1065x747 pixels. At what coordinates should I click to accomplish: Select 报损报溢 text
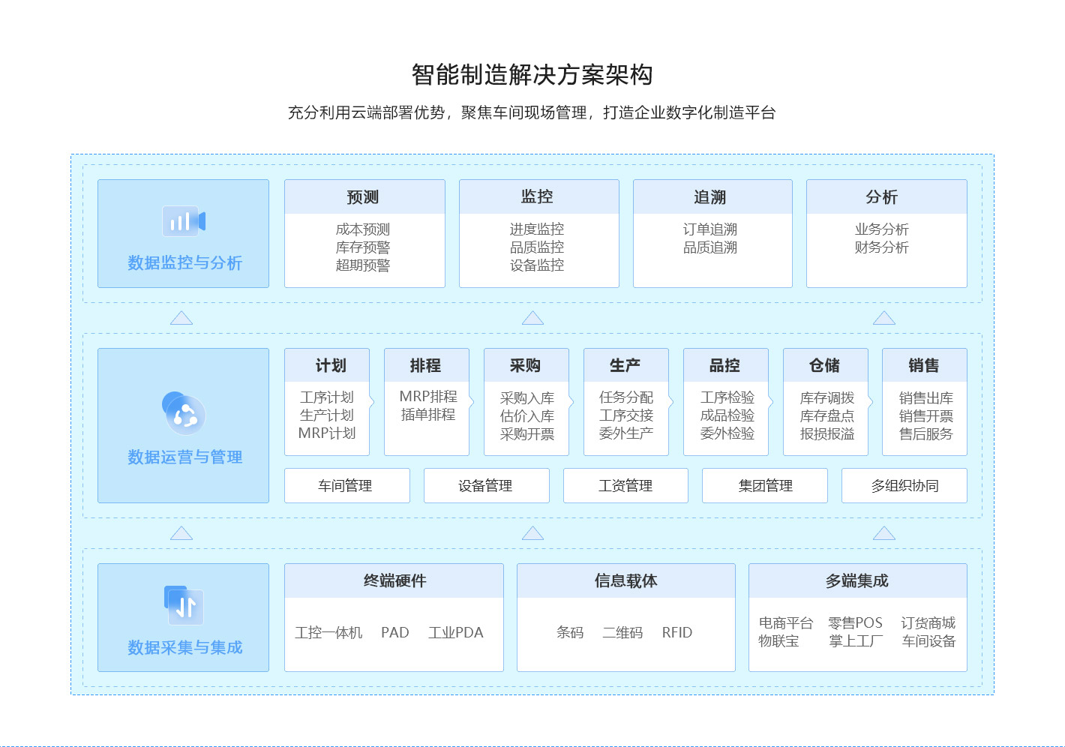pos(827,434)
